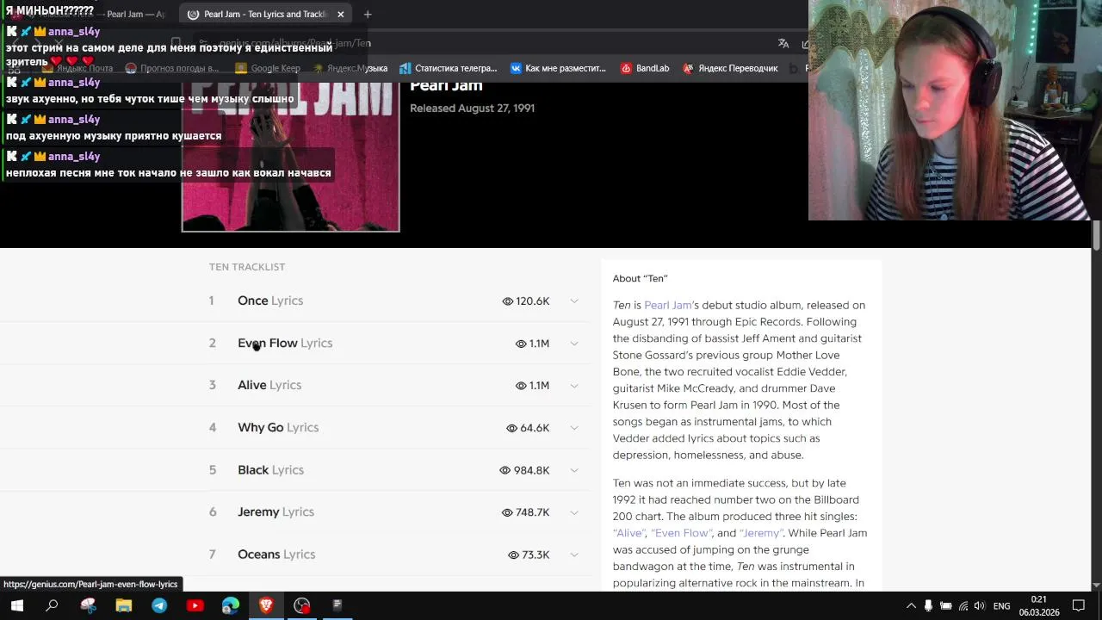Open OBS Studio from the taskbar
This screenshot has height=620, width=1102.
pyautogui.click(x=301, y=605)
